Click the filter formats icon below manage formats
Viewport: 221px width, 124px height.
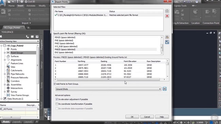tap(167, 42)
